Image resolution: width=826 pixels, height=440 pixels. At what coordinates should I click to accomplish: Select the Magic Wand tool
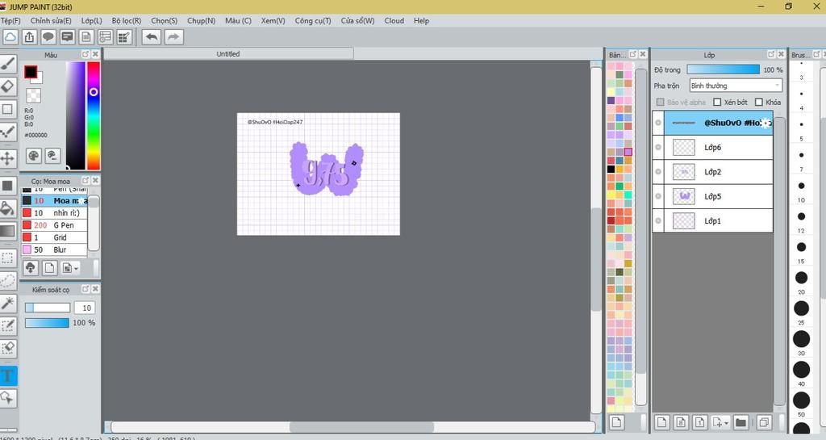pyautogui.click(x=7, y=303)
